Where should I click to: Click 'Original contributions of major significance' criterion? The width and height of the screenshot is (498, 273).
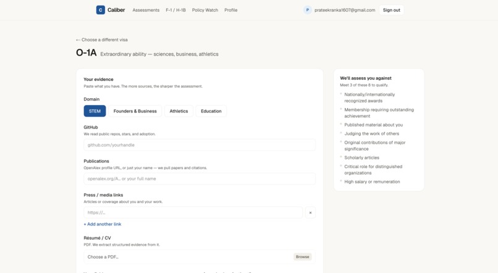point(375,146)
